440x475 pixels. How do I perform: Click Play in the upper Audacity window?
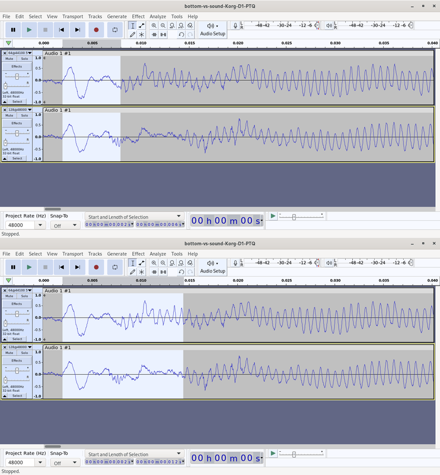tap(29, 30)
